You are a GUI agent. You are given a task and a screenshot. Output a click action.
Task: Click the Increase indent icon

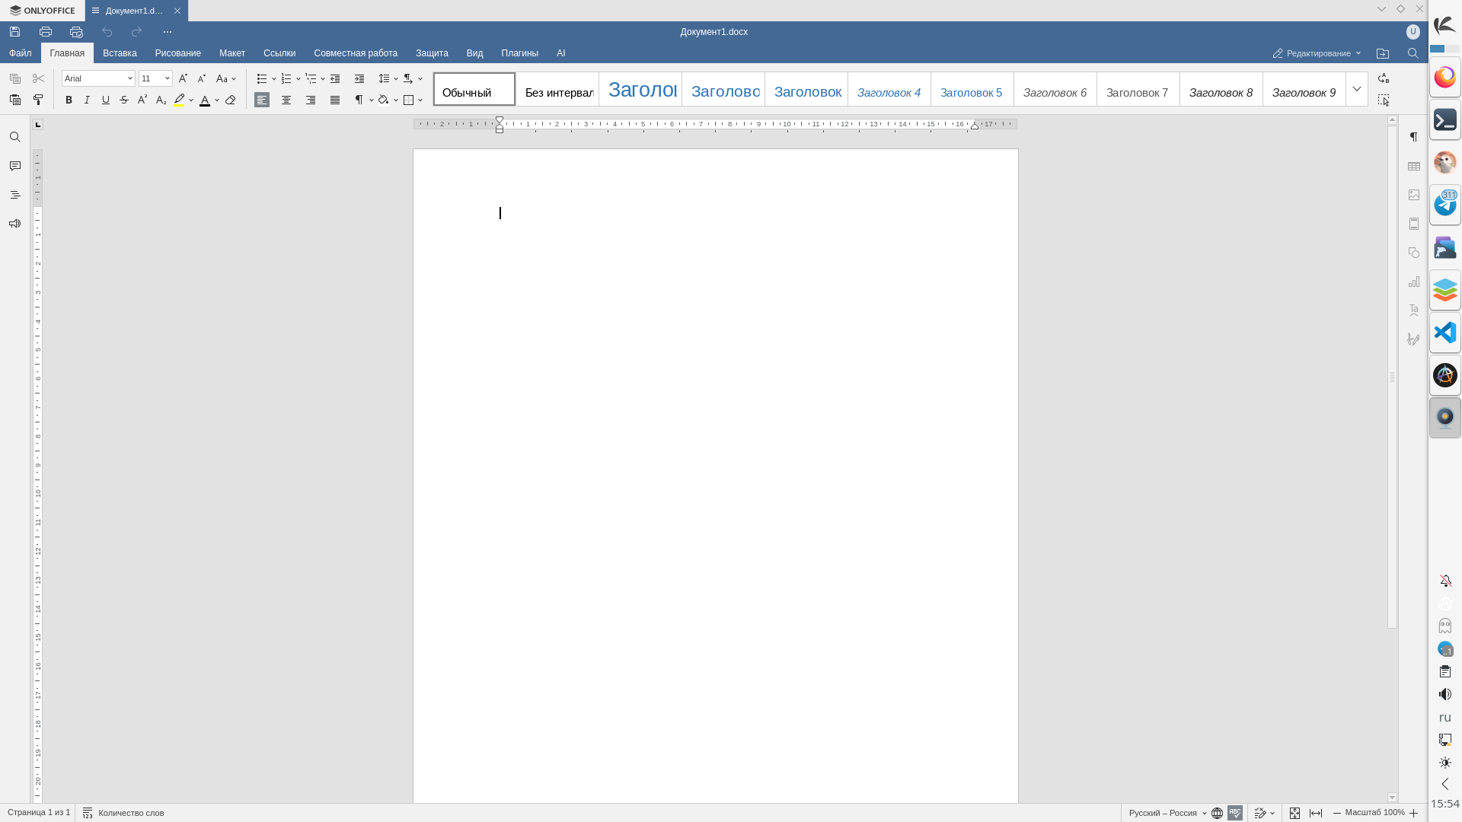359,79
